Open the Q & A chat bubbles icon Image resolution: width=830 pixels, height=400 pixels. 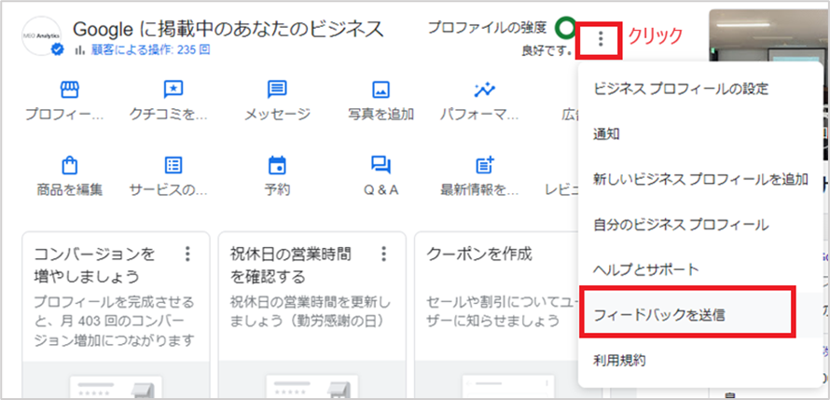coord(380,165)
